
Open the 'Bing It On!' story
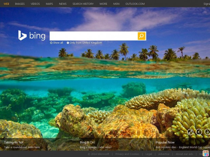pyautogui.click(x=87, y=142)
